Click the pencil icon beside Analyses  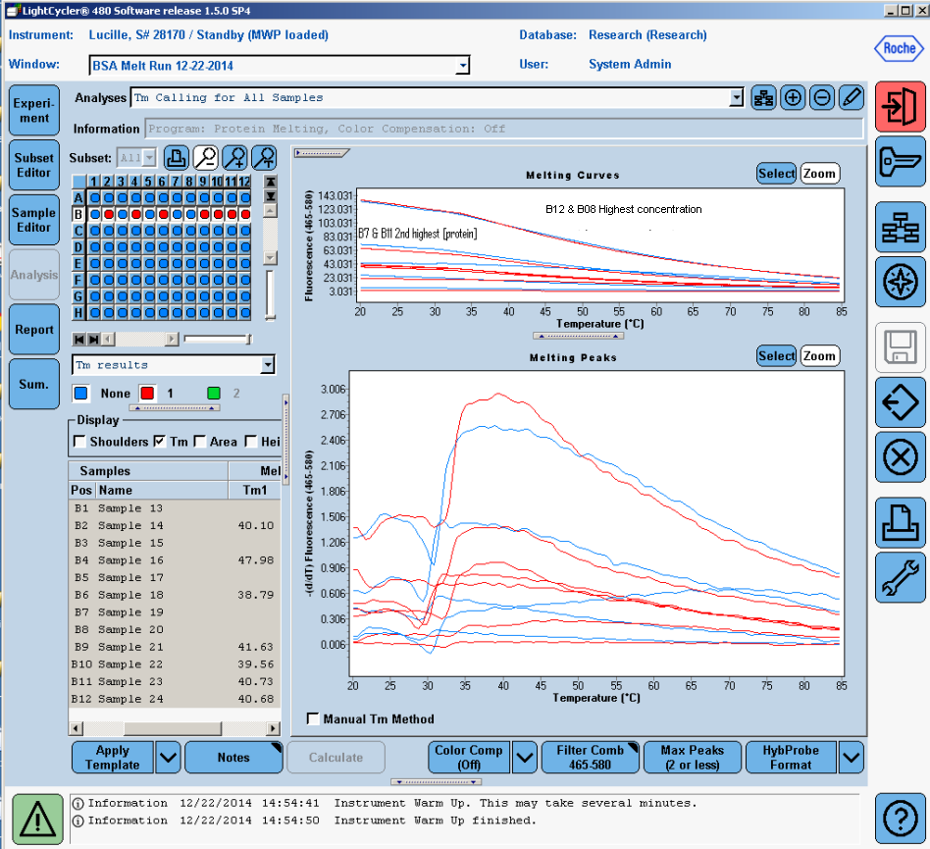[852, 98]
